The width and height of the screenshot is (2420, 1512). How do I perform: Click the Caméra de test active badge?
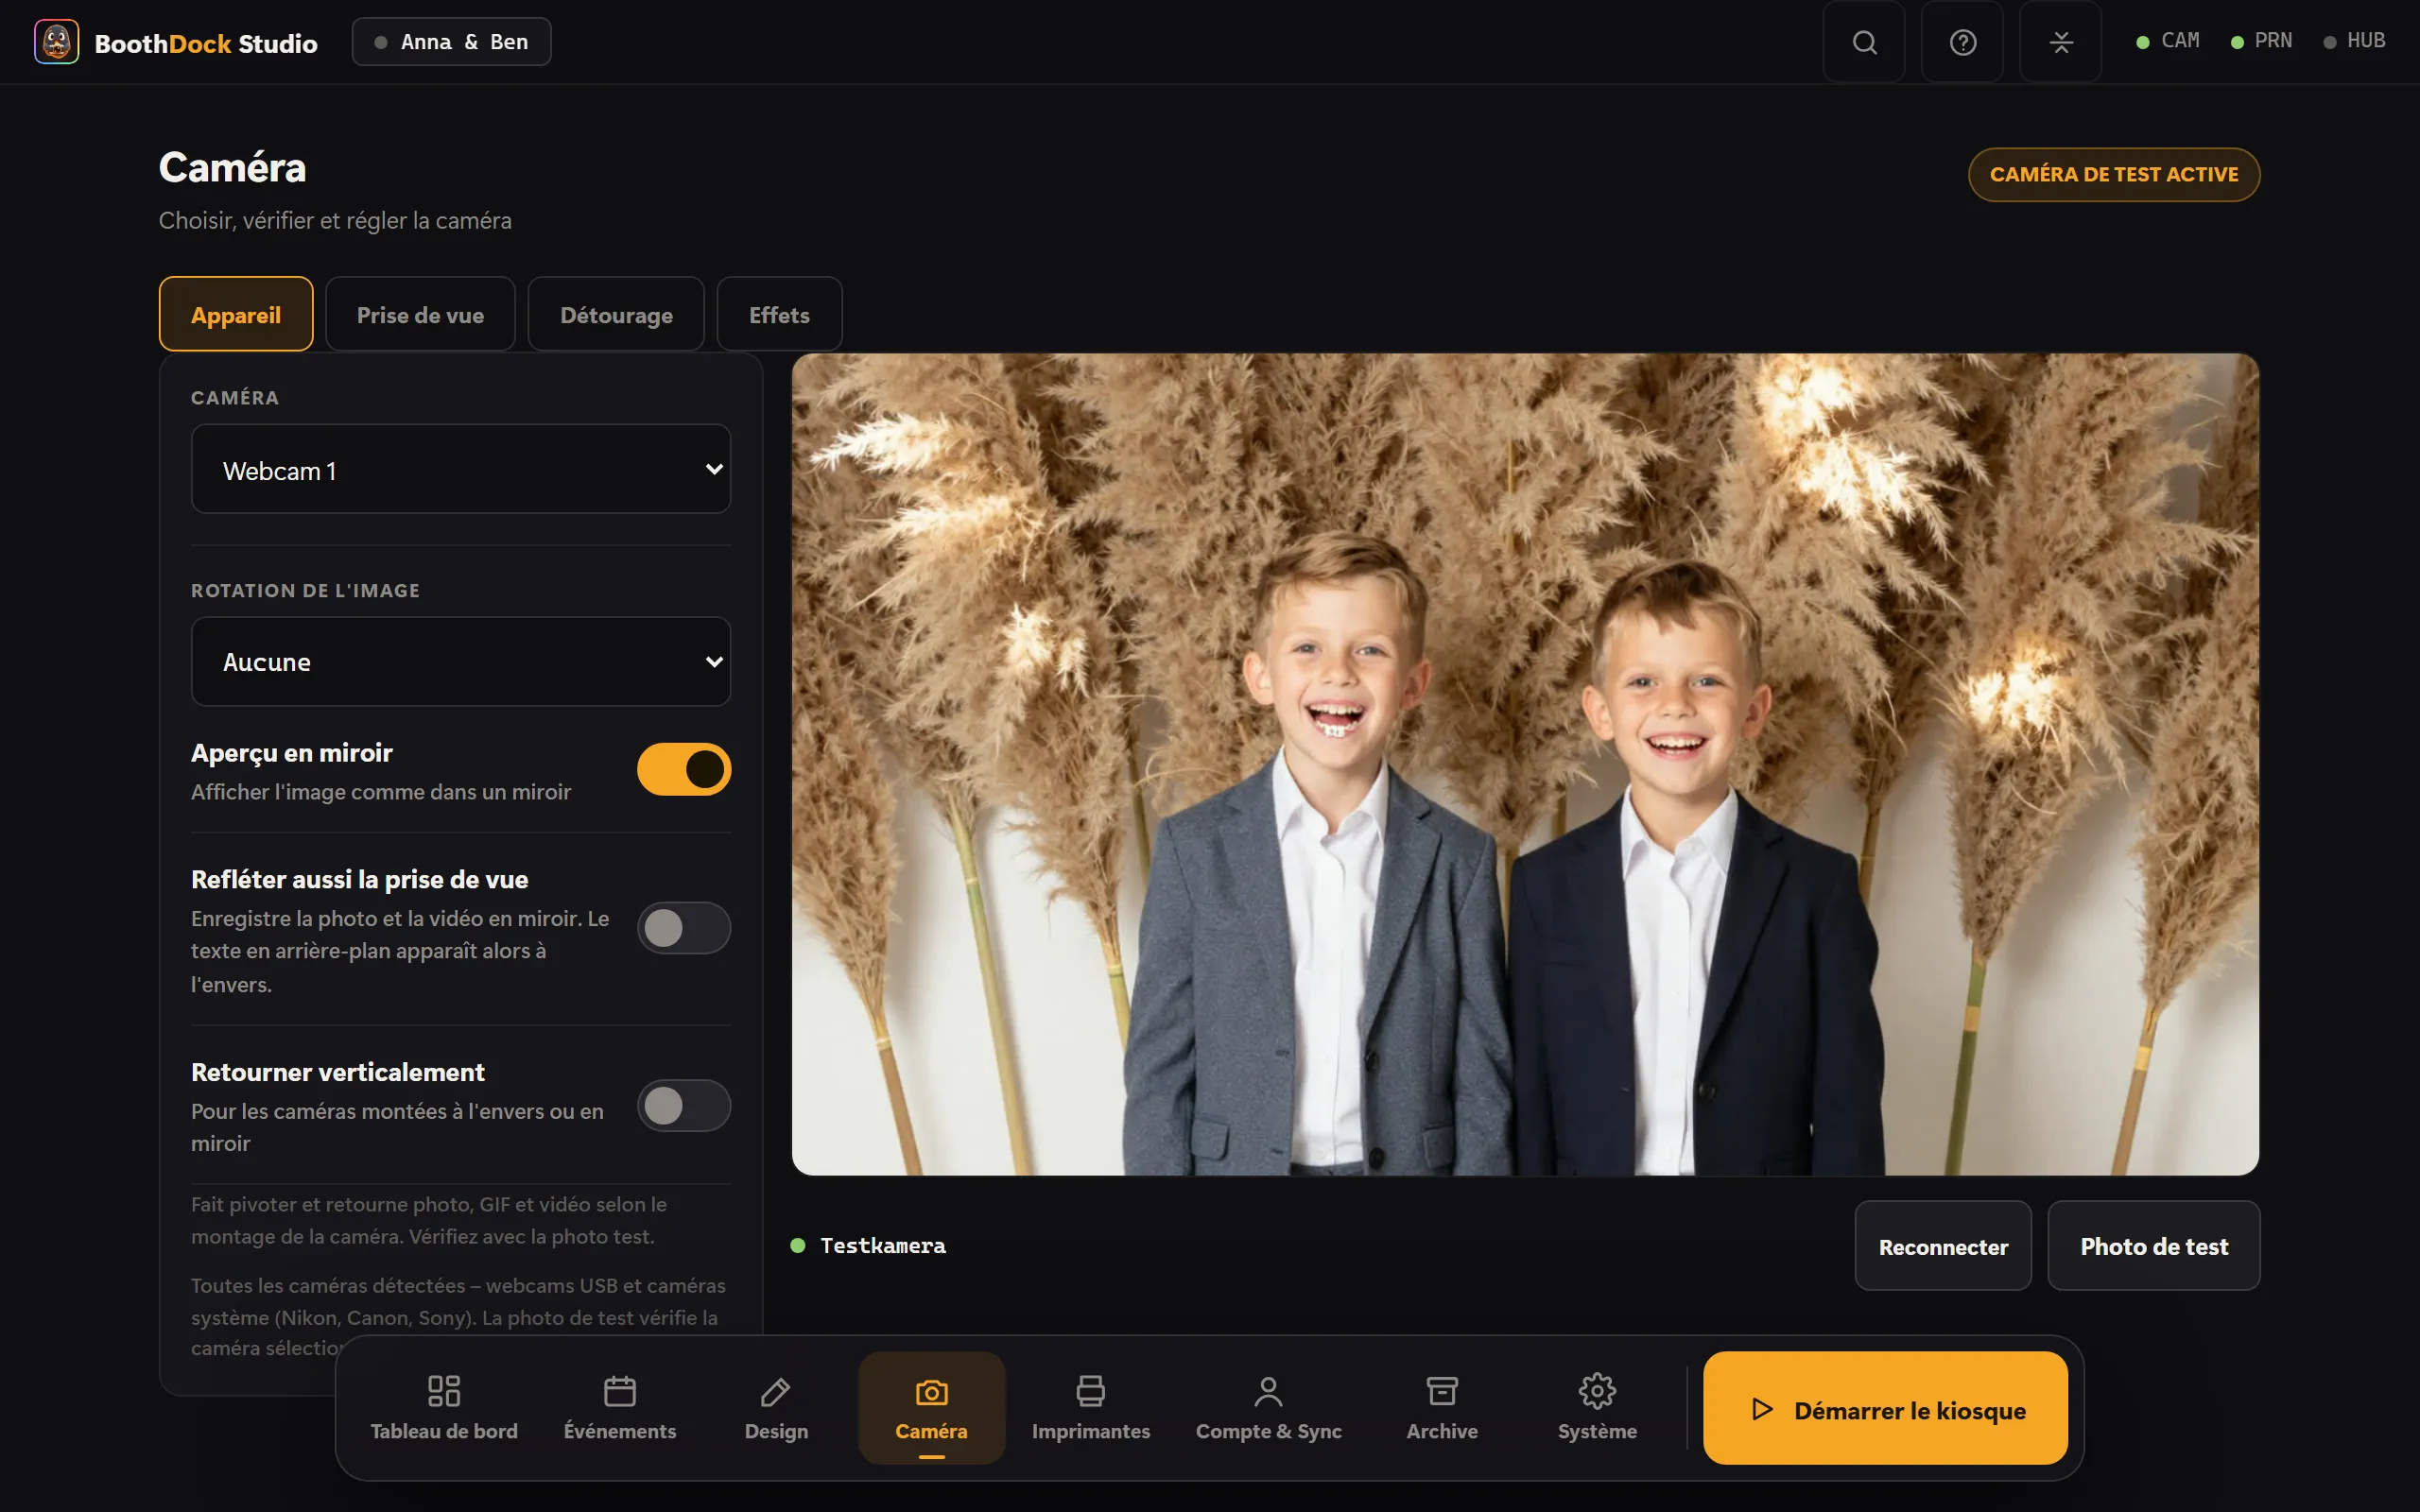click(x=2114, y=174)
